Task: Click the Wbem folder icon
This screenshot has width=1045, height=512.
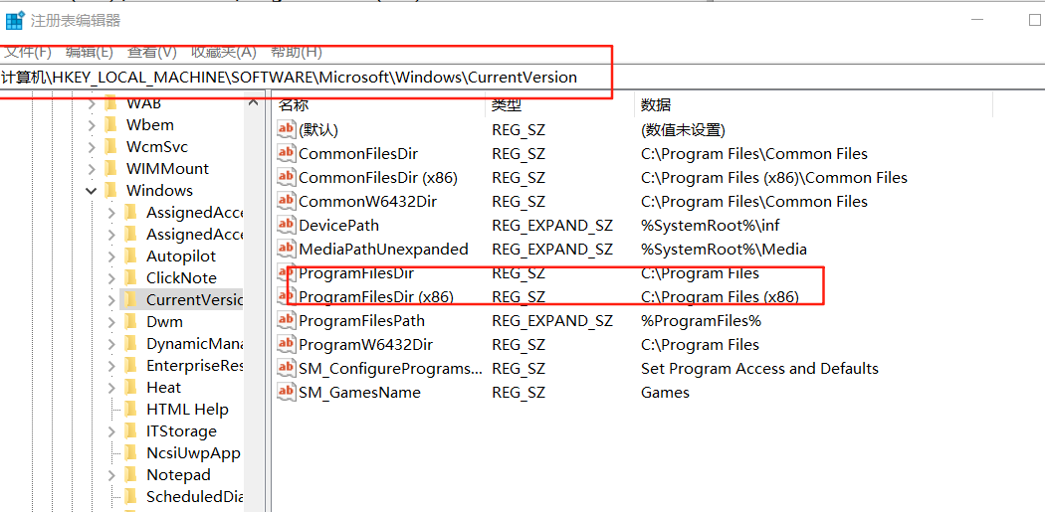Action: [x=111, y=124]
